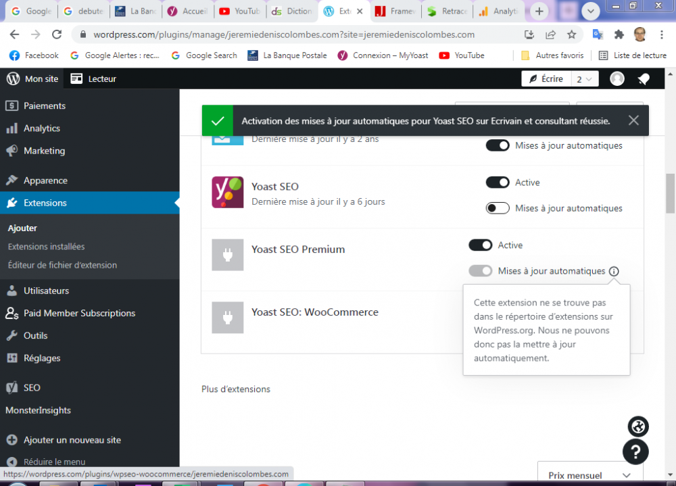Open the La Banque Postale bookmark

(287, 55)
